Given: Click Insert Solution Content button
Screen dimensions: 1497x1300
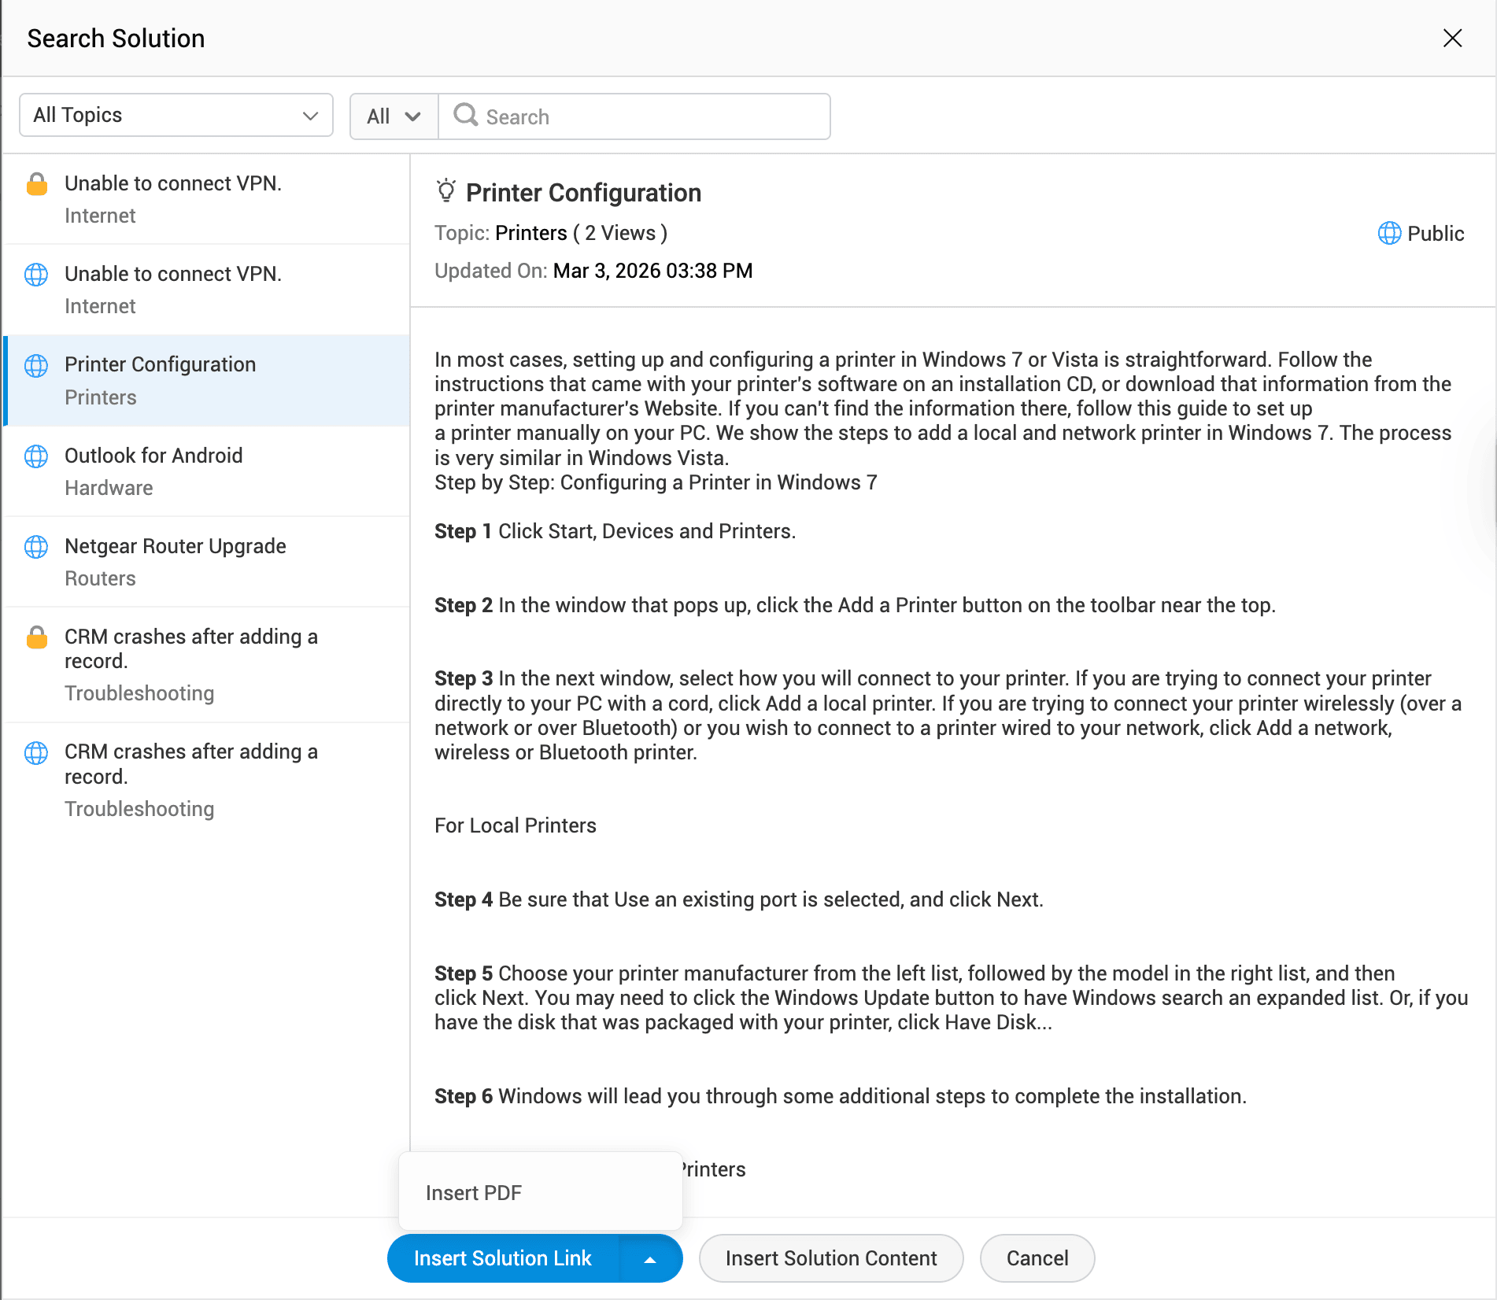Looking at the screenshot, I should click(831, 1258).
